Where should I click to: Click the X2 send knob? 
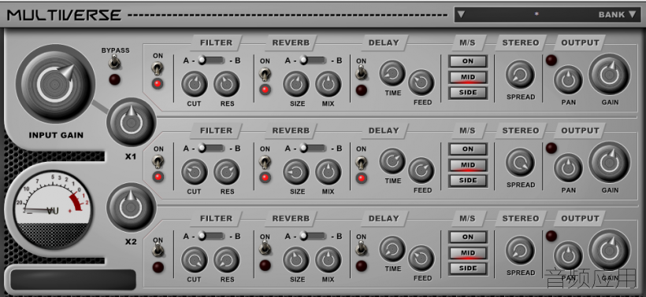(131, 207)
